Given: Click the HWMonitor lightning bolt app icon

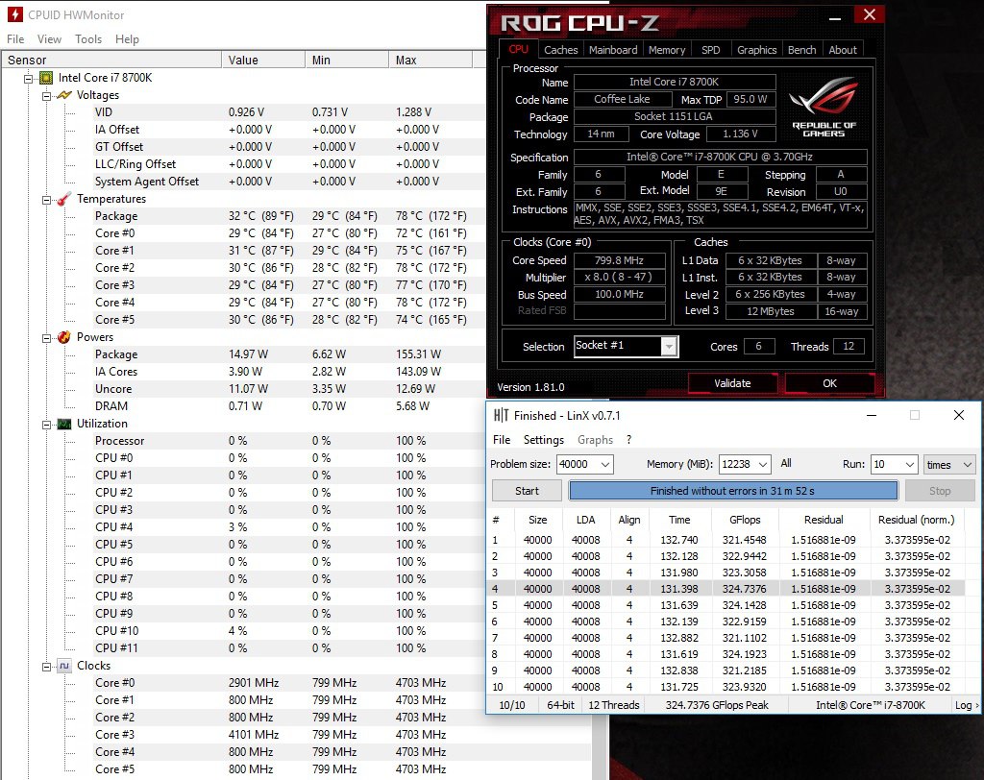Looking at the screenshot, I should [x=15, y=14].
